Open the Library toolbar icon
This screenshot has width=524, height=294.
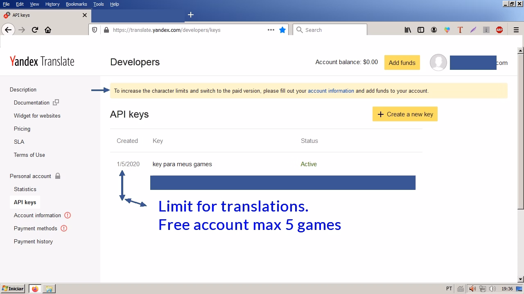tap(408, 30)
